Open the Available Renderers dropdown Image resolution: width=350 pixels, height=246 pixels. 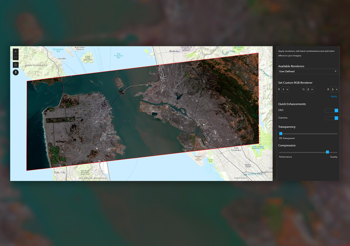coord(308,71)
